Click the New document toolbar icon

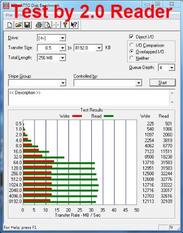(10, 25)
